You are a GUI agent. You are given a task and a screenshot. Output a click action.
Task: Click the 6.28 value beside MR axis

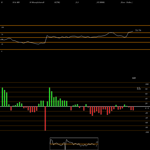tap(139, 89)
